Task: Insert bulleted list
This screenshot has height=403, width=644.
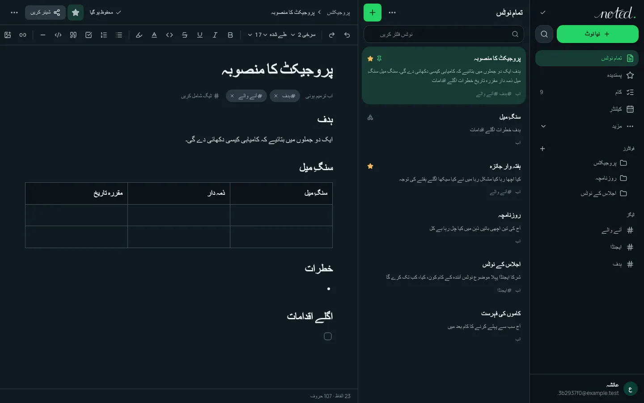Action: [x=119, y=35]
